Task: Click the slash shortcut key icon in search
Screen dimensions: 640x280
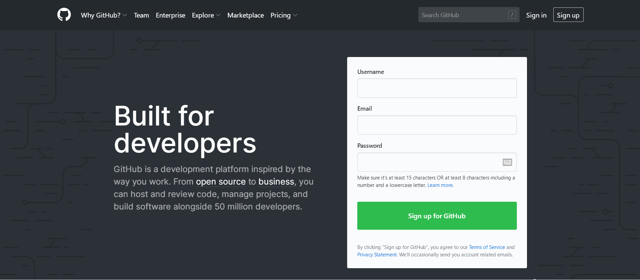Action: [512, 15]
